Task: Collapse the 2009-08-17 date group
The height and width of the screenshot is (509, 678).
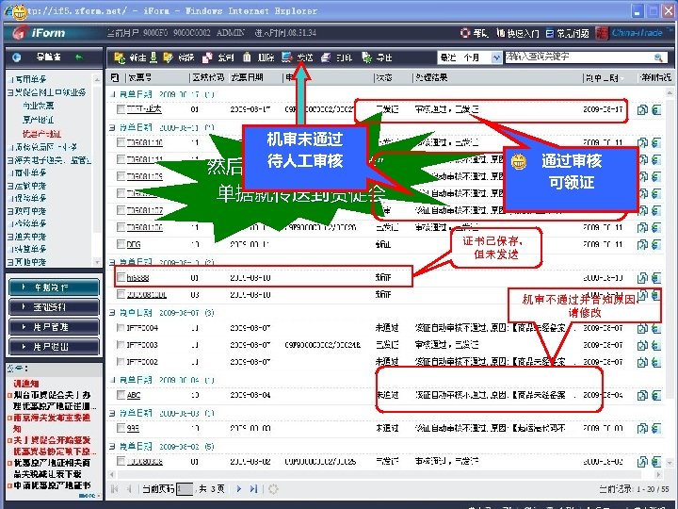Action: (x=112, y=94)
